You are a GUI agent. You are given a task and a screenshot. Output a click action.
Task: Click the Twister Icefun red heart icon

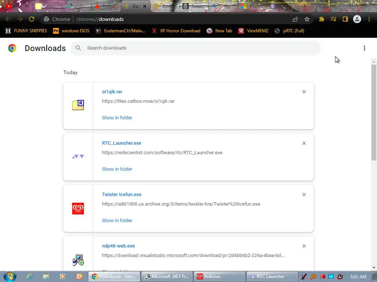click(x=78, y=209)
